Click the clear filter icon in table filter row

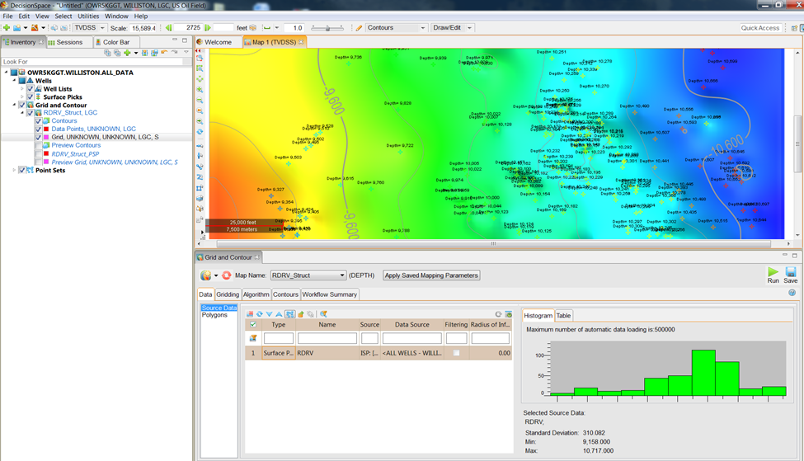pos(253,338)
